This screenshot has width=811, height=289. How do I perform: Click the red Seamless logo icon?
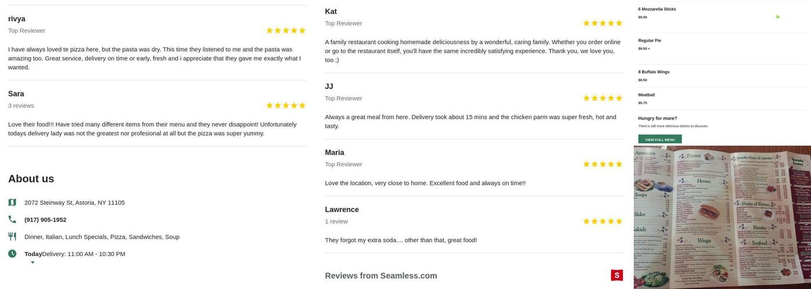click(617, 275)
